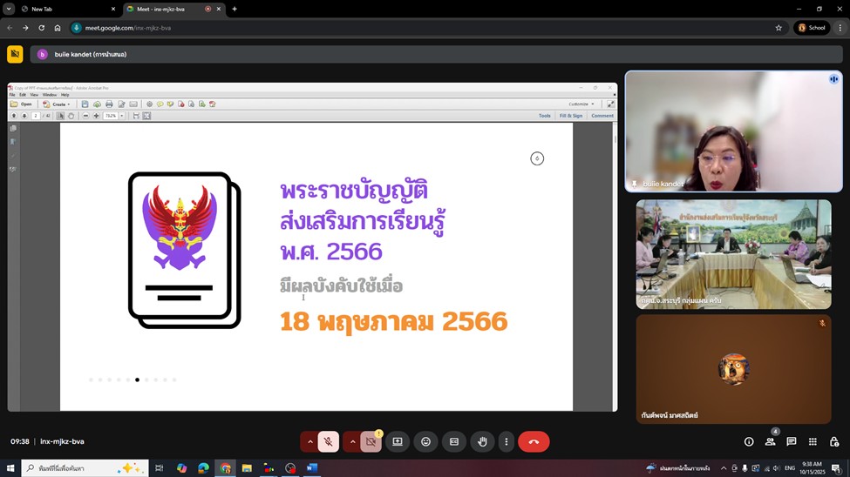This screenshot has width=850, height=477.
Task: Raise hand in the meeting
Action: [482, 441]
